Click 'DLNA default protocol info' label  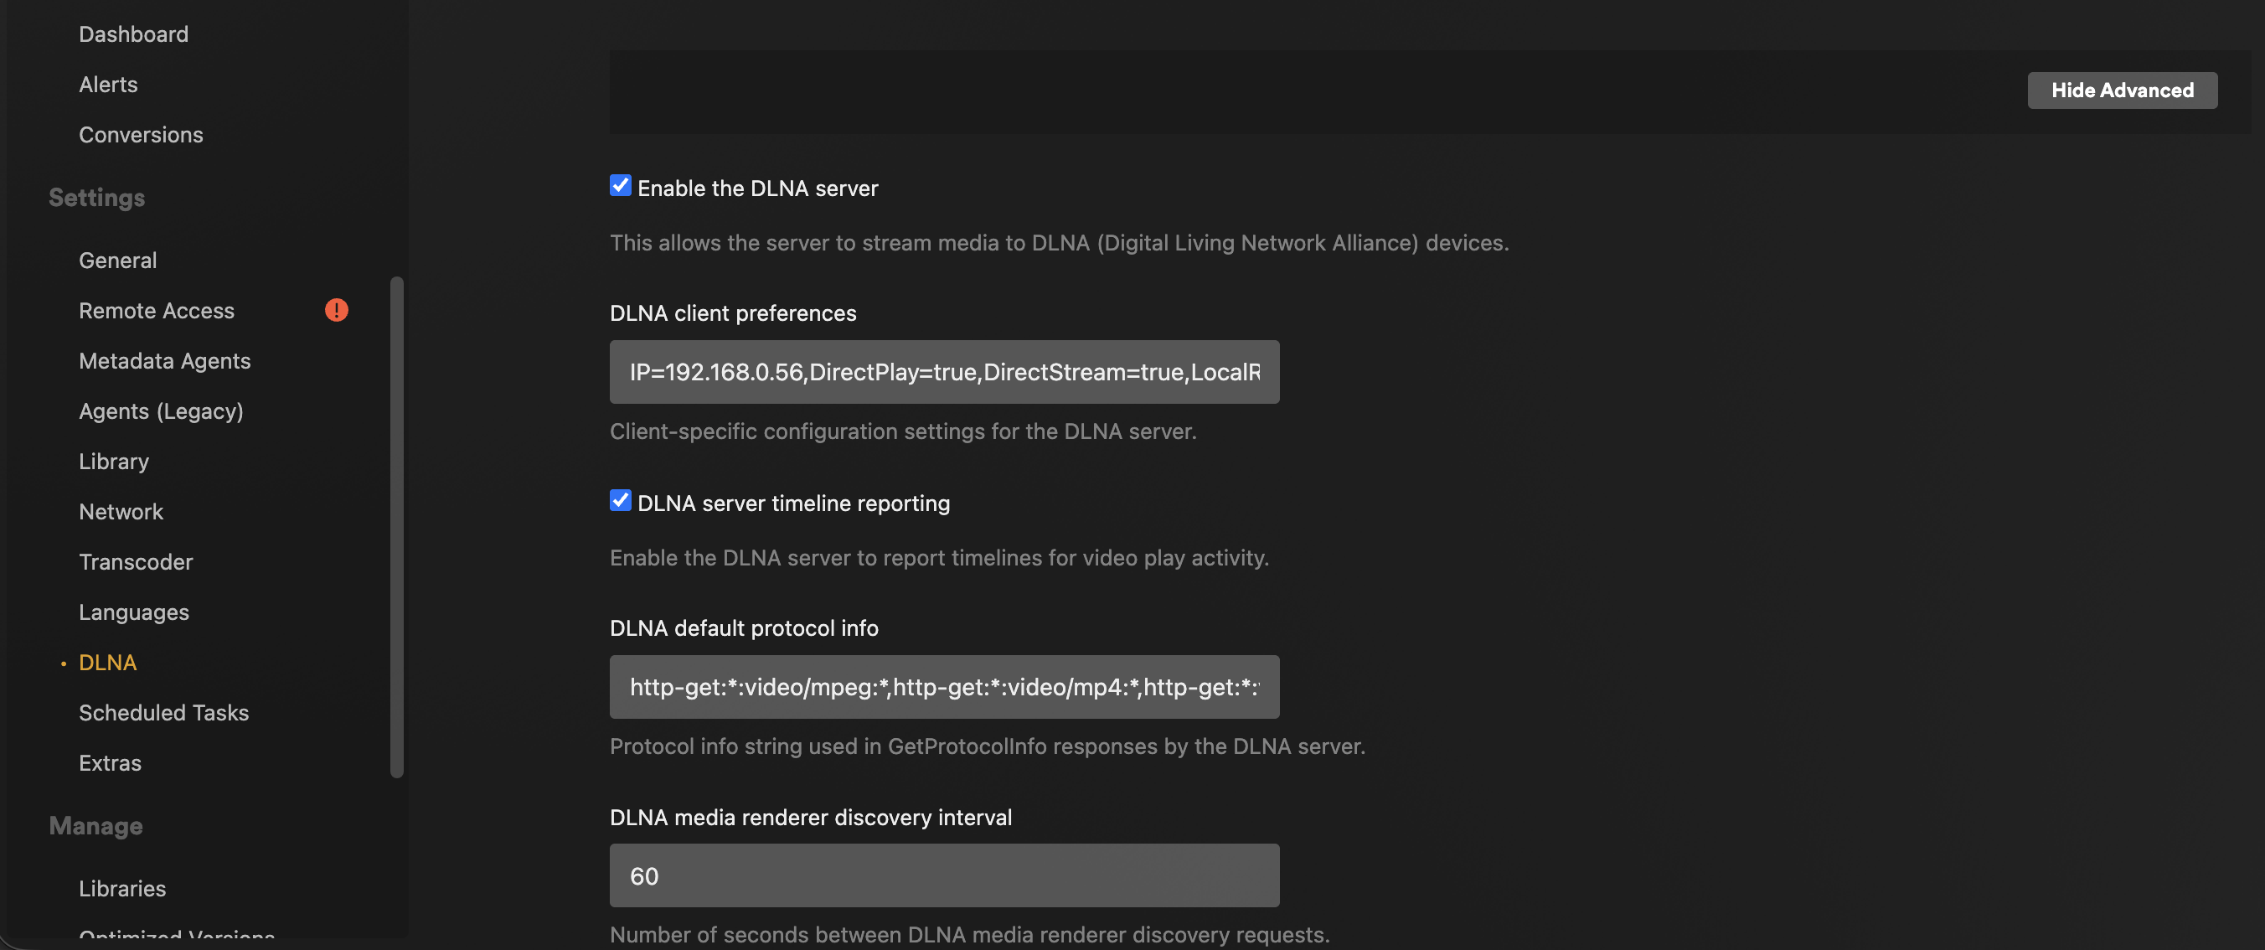click(x=744, y=628)
